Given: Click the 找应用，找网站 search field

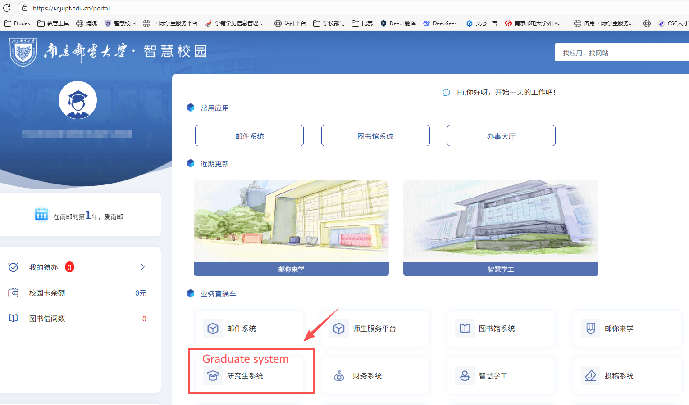Looking at the screenshot, I should pyautogui.click(x=622, y=53).
